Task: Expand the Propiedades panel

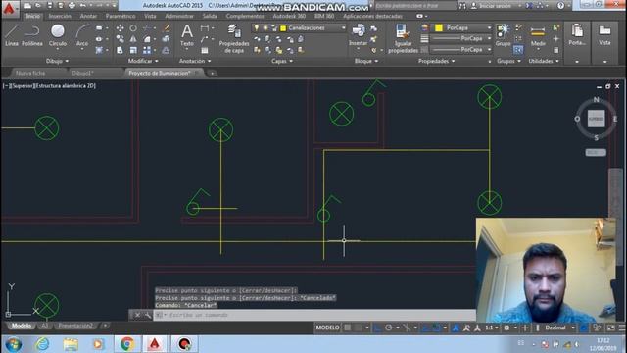Action: 436,61
